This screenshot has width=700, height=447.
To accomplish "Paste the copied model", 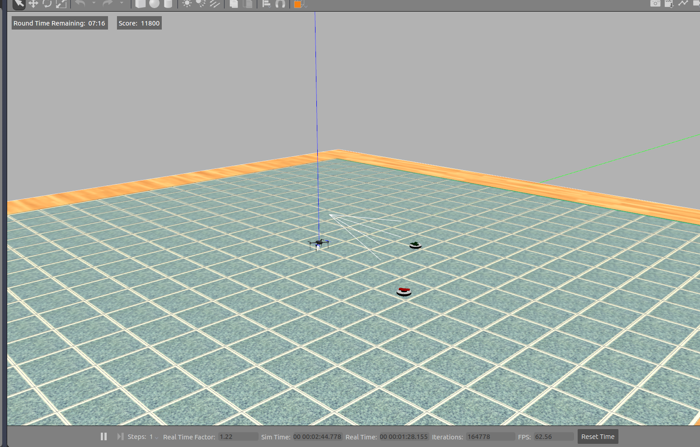I will [248, 4].
